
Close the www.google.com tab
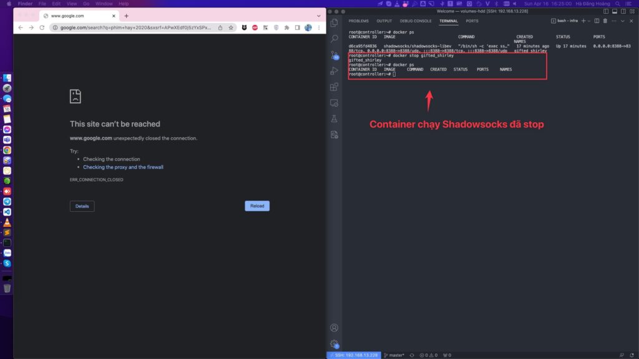(x=114, y=16)
